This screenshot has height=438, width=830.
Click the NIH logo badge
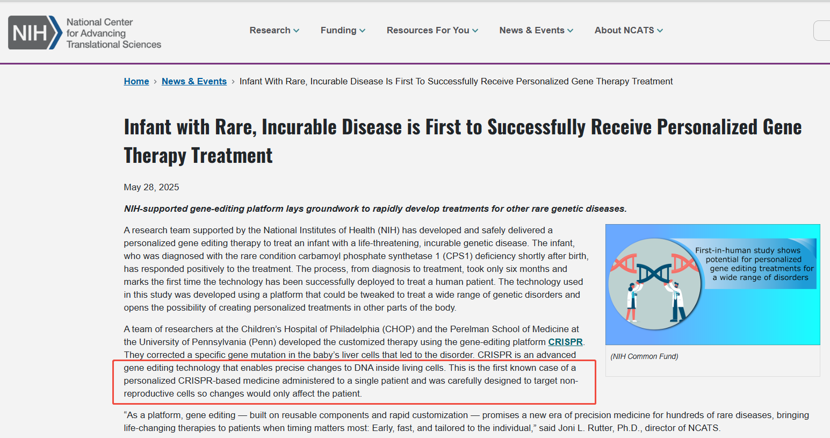34,33
